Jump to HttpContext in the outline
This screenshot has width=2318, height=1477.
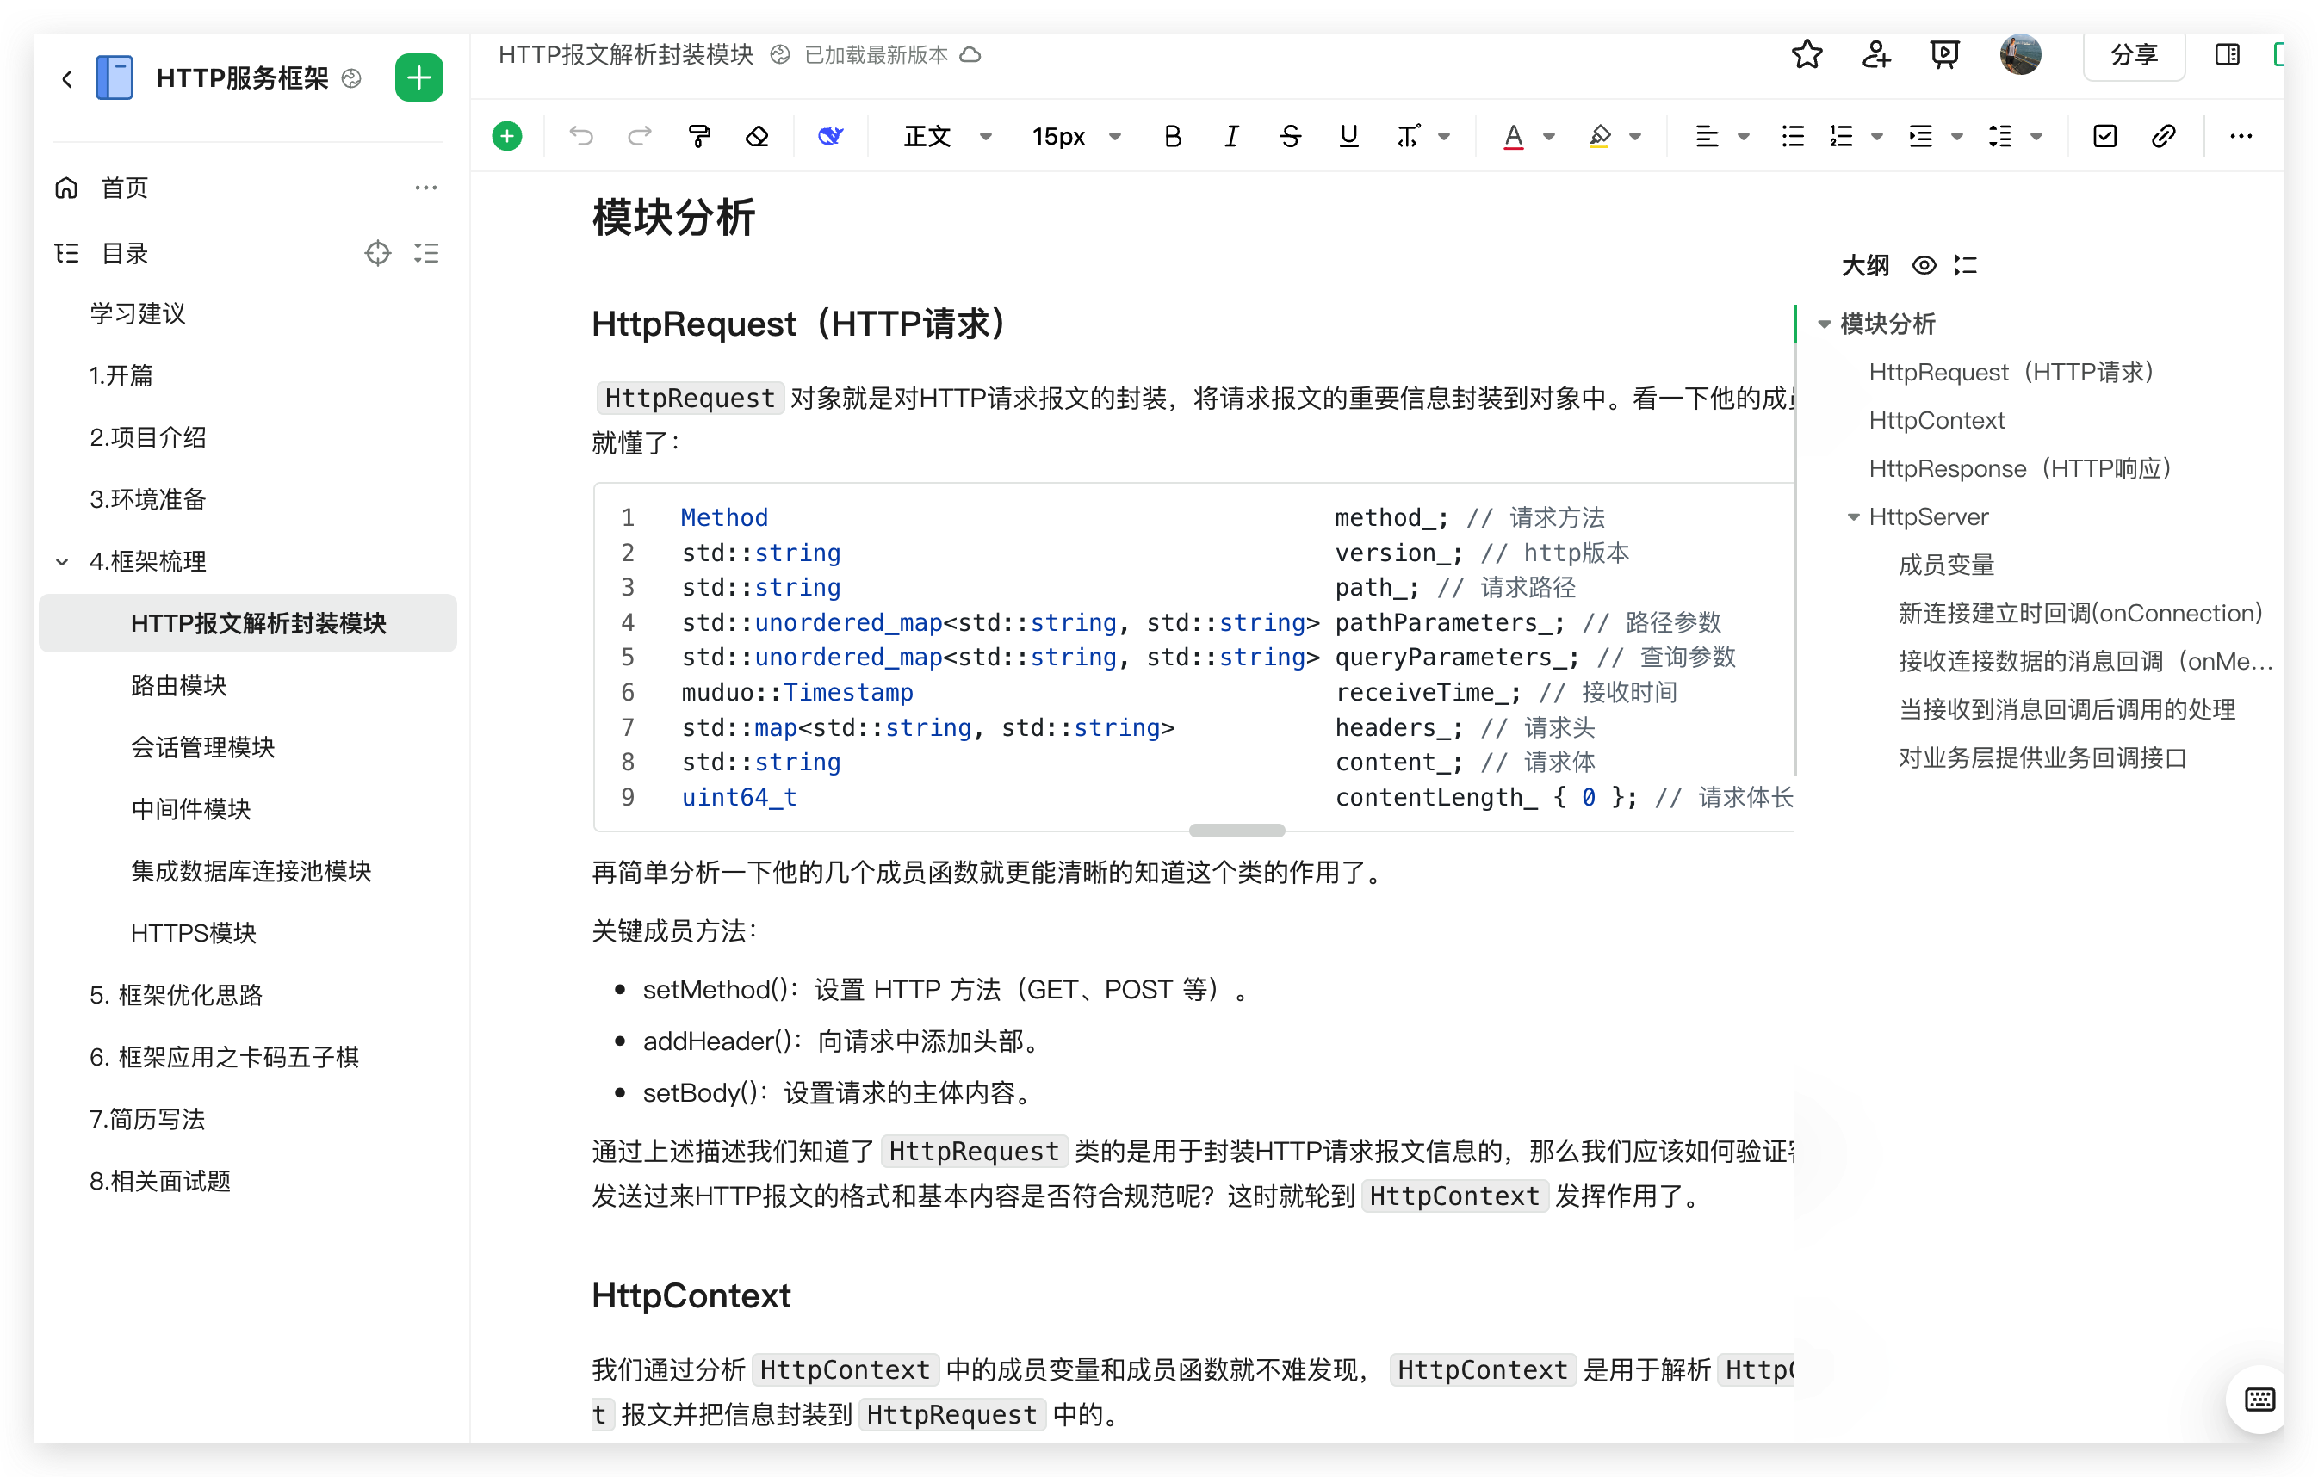point(1937,421)
